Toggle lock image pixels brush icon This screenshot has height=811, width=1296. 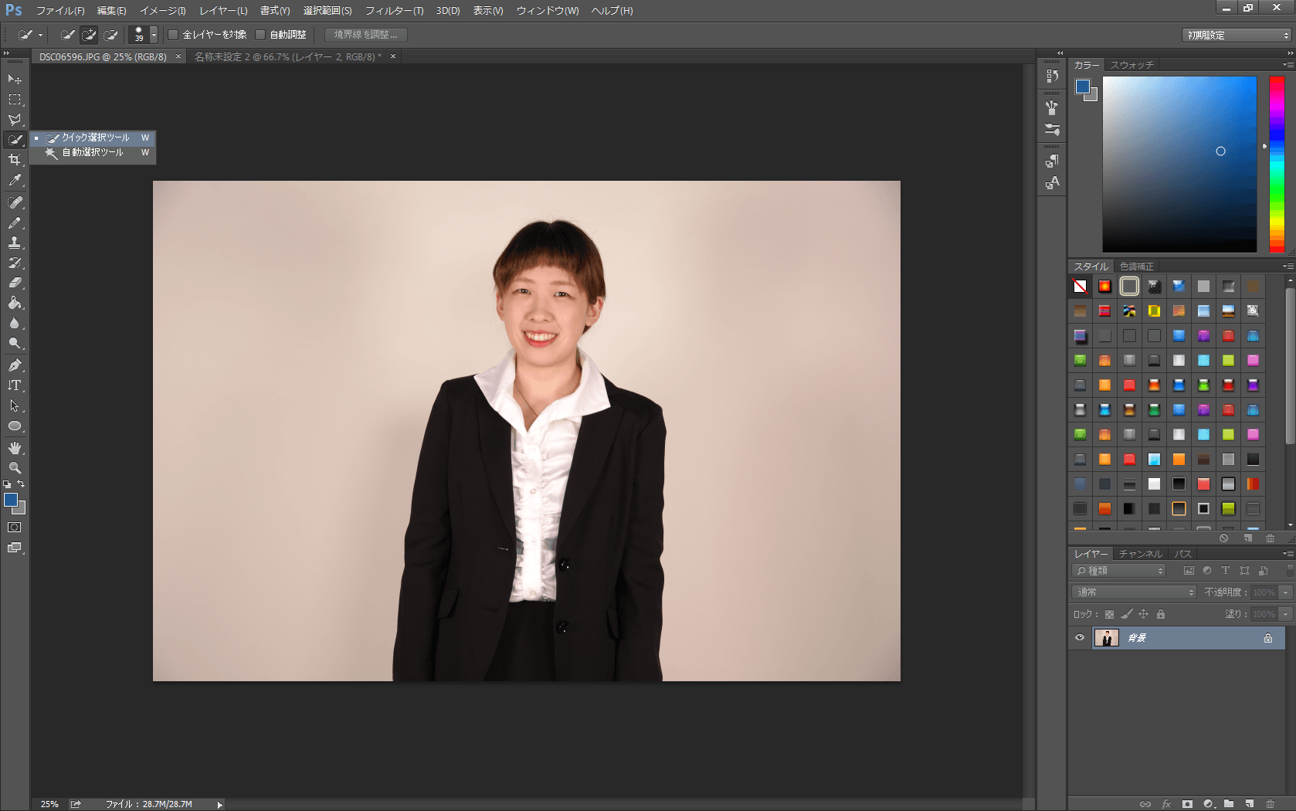click(1127, 615)
